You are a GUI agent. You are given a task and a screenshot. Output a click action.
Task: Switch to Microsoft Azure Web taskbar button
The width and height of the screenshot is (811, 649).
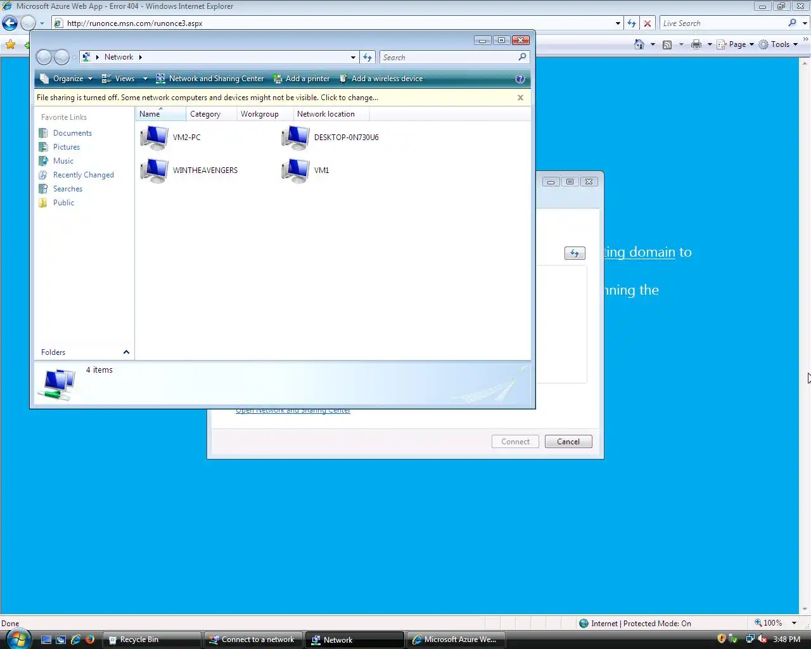click(x=456, y=639)
